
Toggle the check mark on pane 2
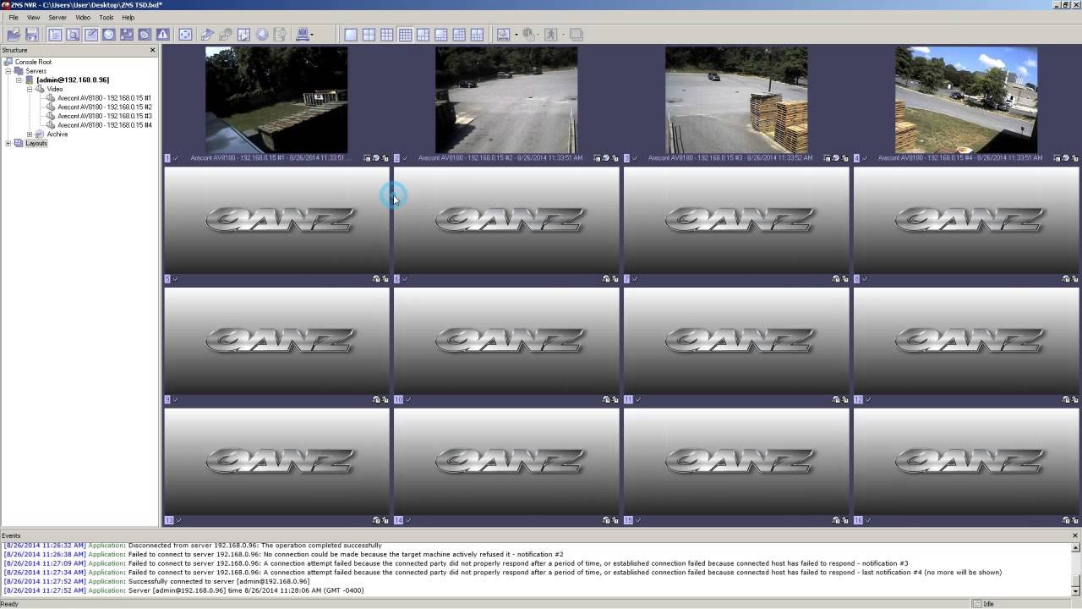tap(406, 158)
